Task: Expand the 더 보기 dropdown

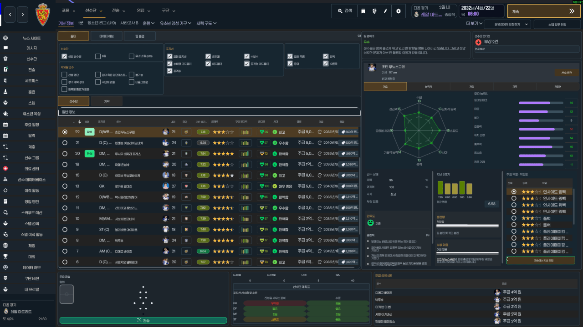Action: pyautogui.click(x=474, y=23)
